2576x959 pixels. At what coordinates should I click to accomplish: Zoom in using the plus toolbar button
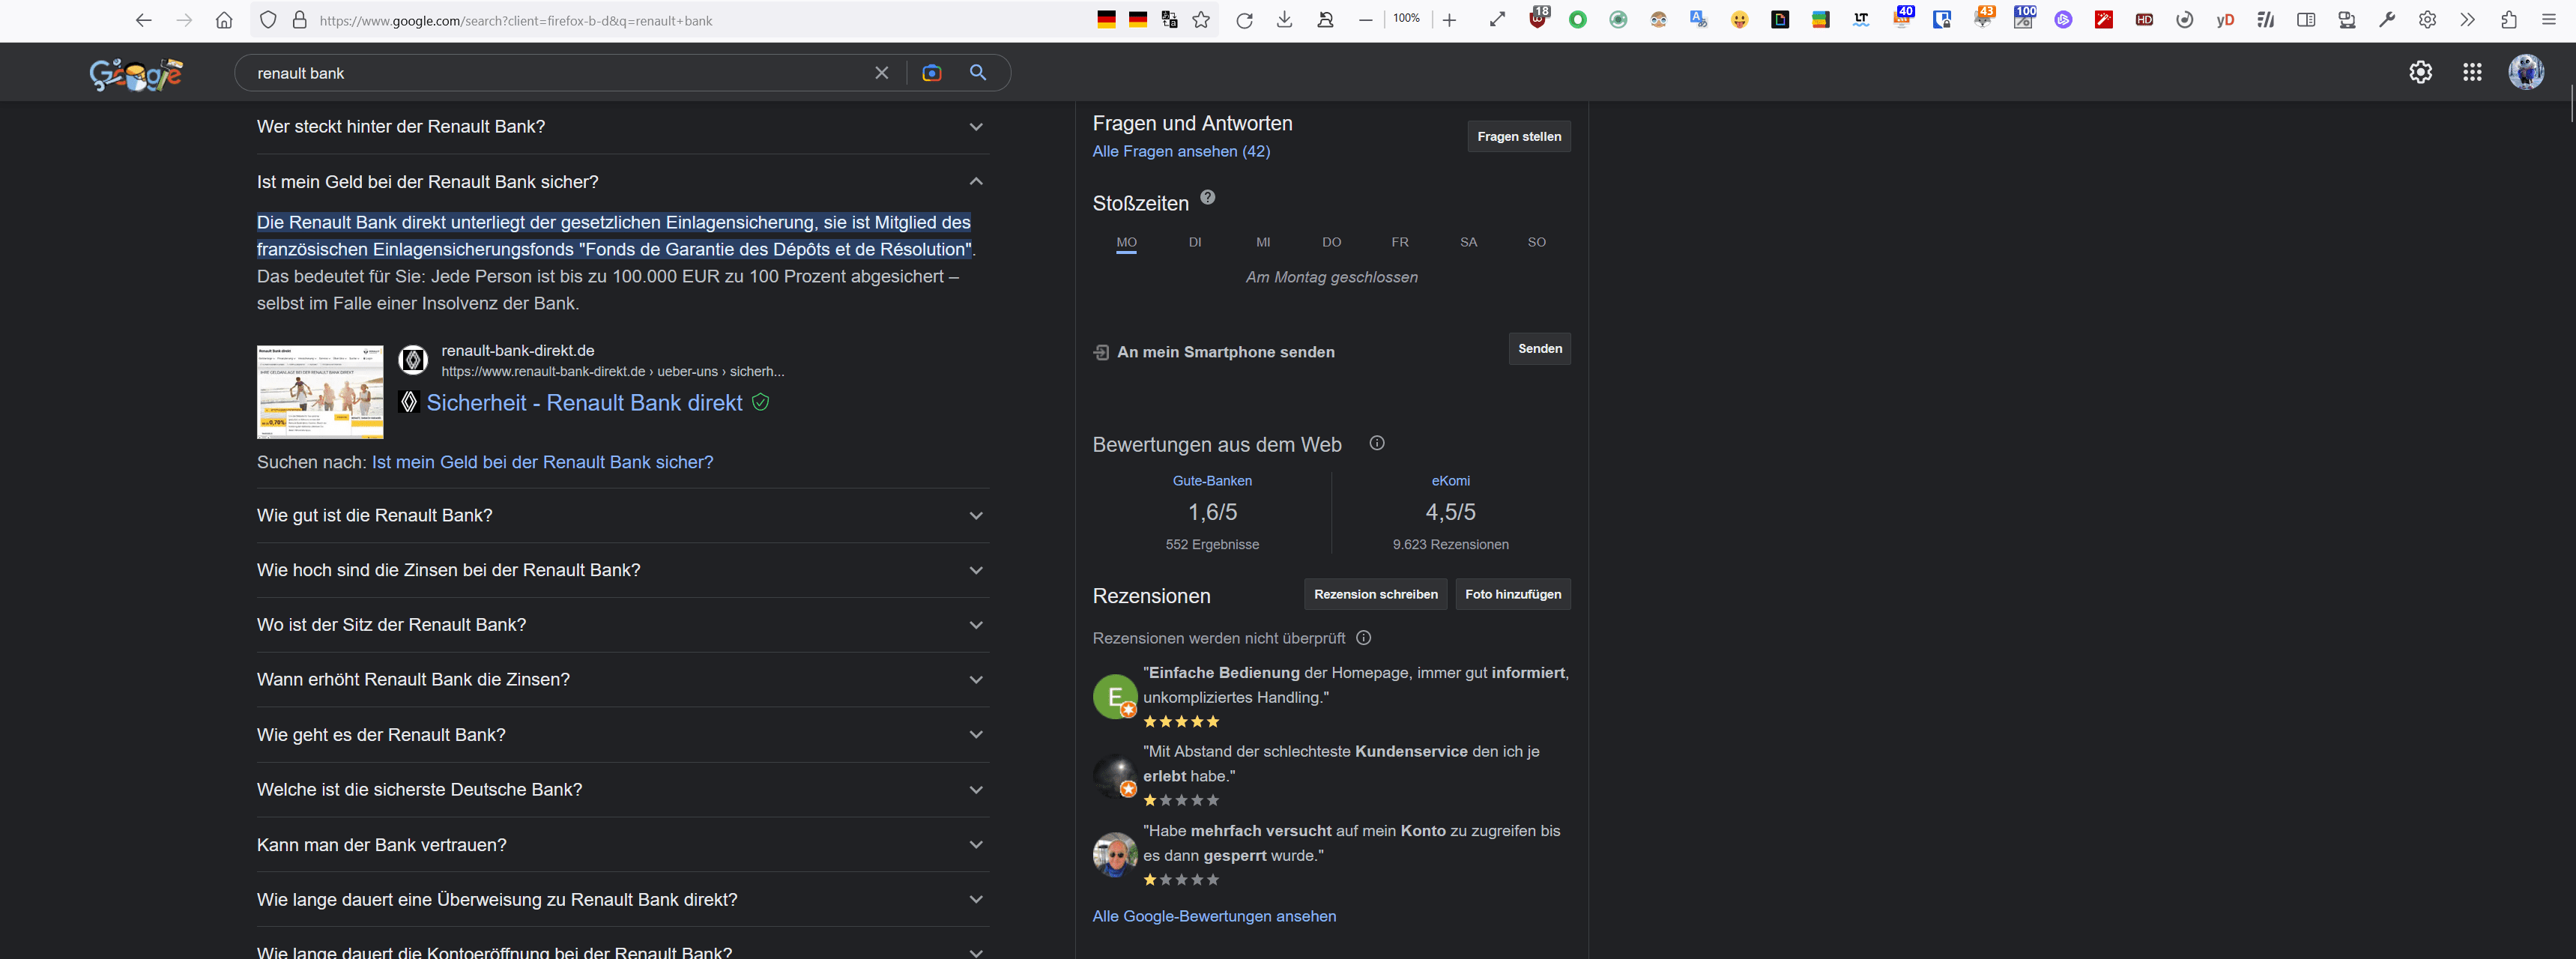click(1449, 20)
